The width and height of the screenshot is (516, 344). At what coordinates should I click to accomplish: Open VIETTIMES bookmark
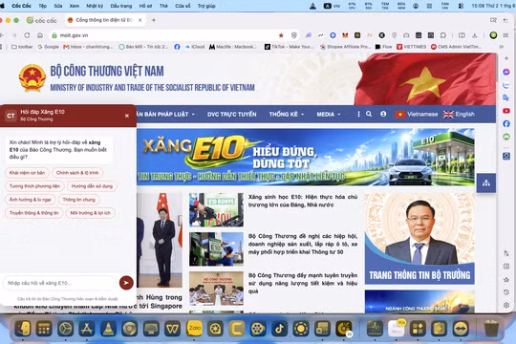(x=411, y=47)
